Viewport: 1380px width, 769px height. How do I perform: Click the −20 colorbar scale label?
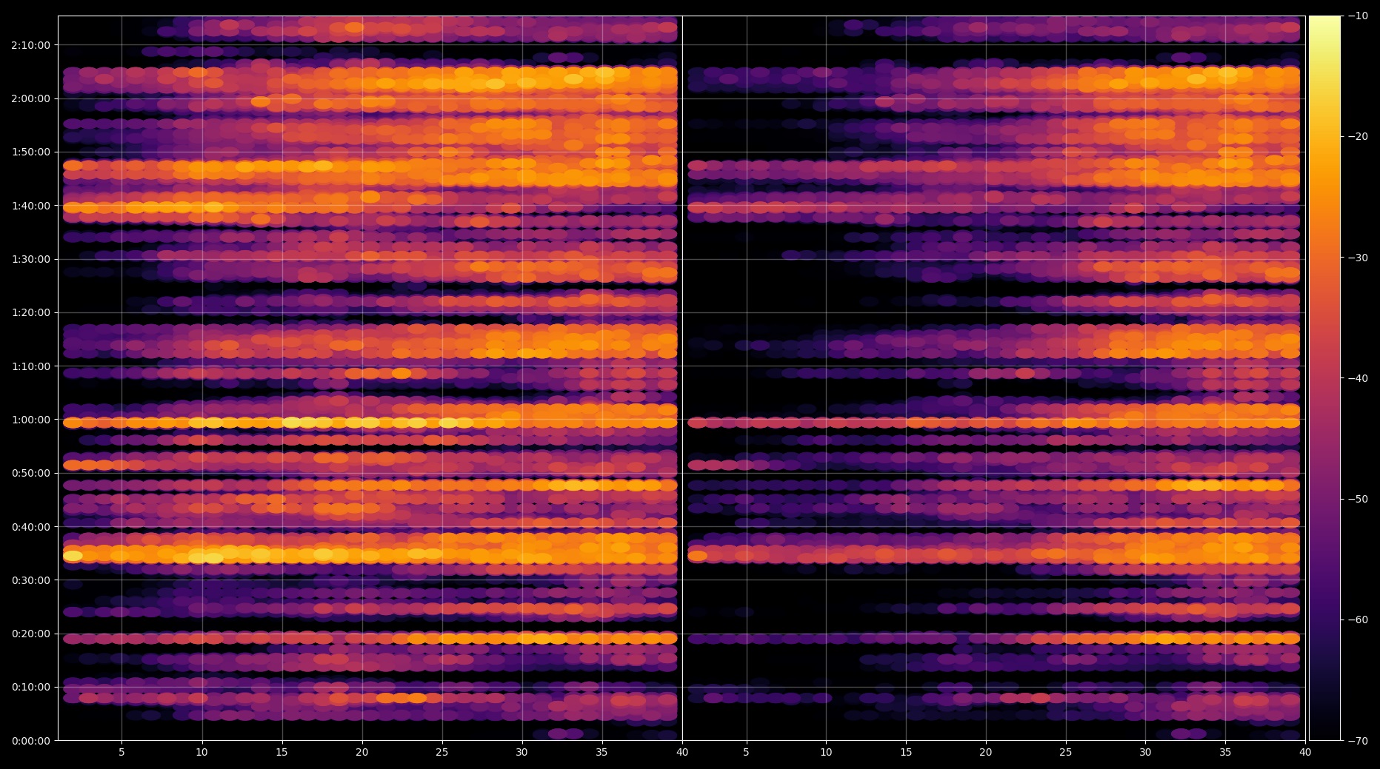tap(1358, 136)
